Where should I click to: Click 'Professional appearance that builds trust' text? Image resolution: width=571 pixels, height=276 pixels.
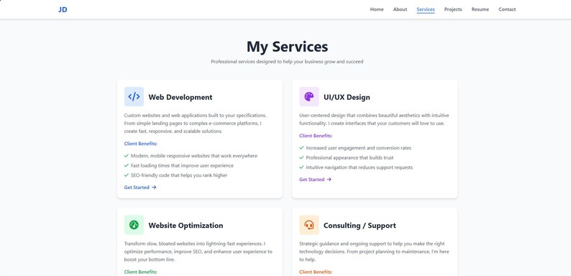click(x=350, y=158)
